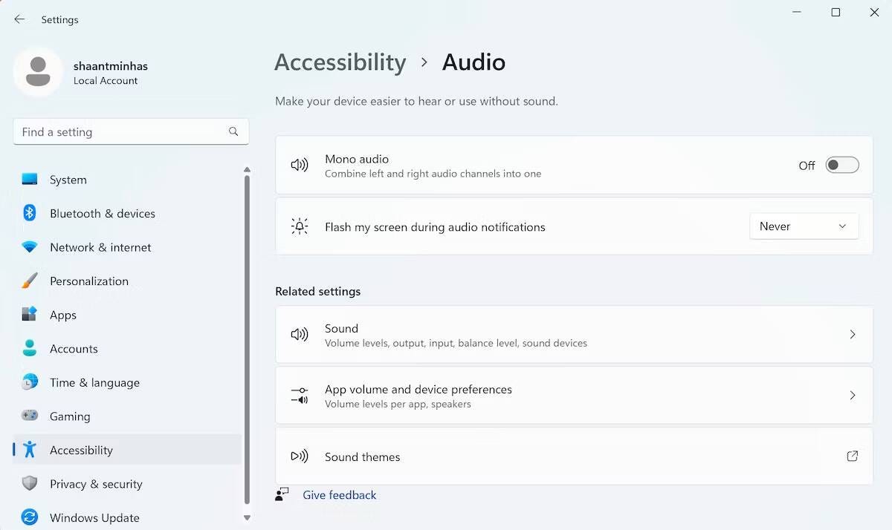Go back using the arrow button
Screen dimensions: 892x530
tap(19, 19)
